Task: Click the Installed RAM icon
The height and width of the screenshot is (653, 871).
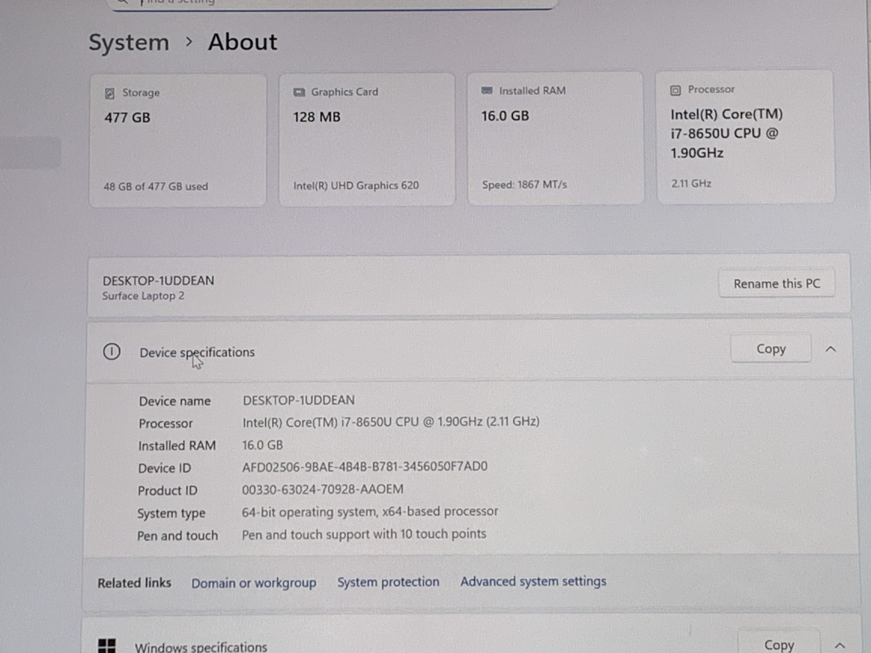Action: pyautogui.click(x=487, y=90)
